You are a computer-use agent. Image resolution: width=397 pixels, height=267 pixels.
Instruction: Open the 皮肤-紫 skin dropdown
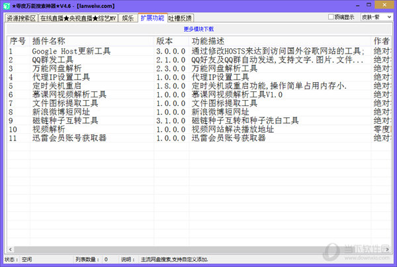click(x=376, y=17)
